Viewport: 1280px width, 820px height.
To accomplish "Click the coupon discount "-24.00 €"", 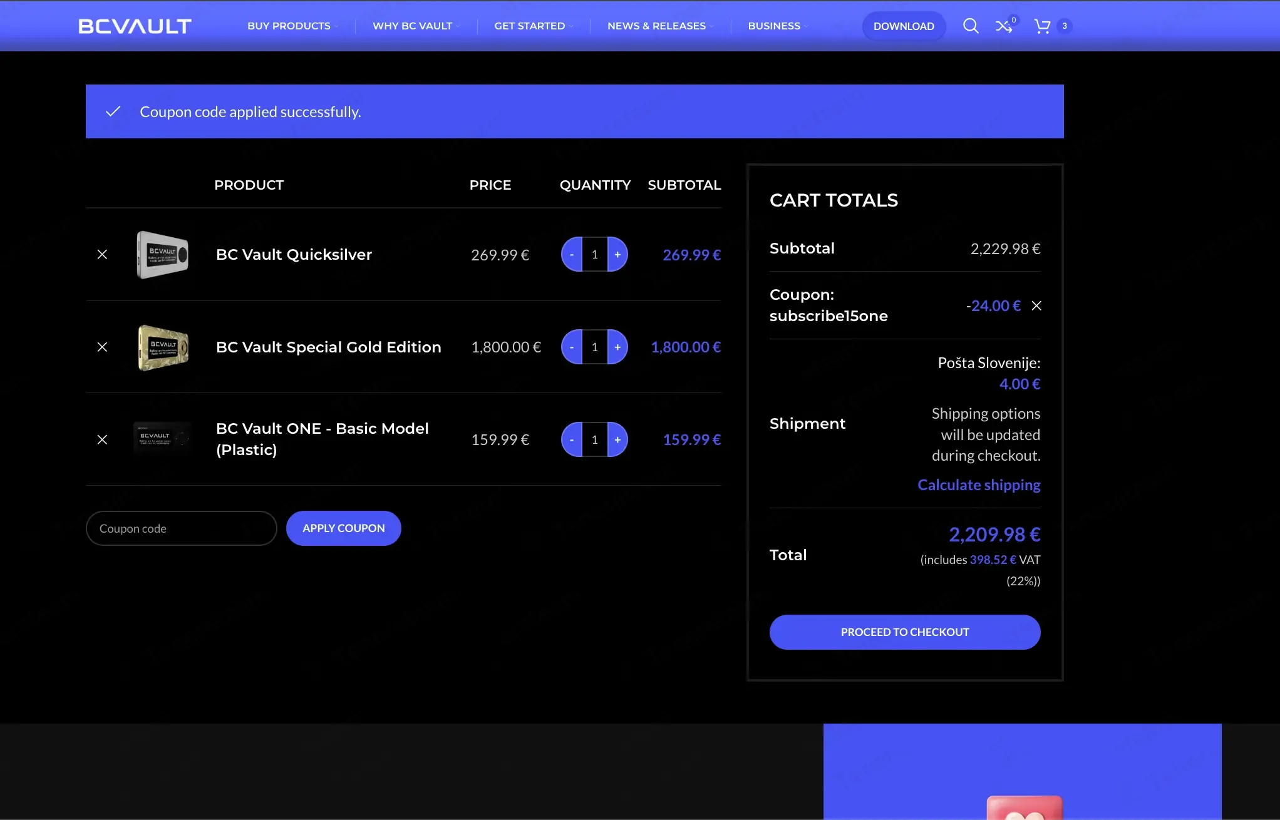I will point(993,305).
